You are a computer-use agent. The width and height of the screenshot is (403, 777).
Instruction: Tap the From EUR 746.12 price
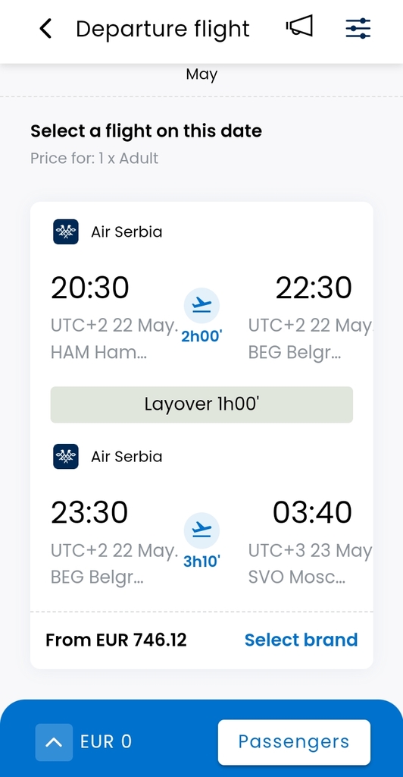[116, 640]
